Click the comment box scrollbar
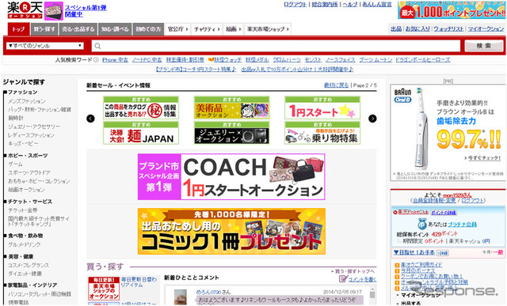This screenshot has width=507, height=306. click(372, 296)
